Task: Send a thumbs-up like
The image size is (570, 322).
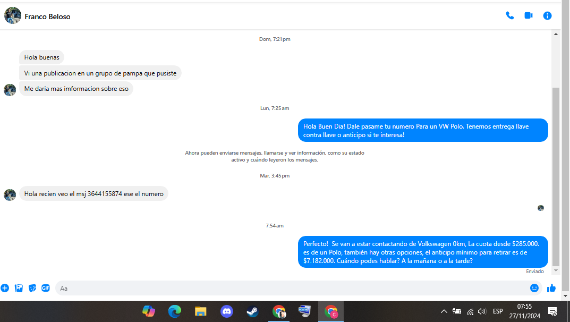Action: coord(551,288)
